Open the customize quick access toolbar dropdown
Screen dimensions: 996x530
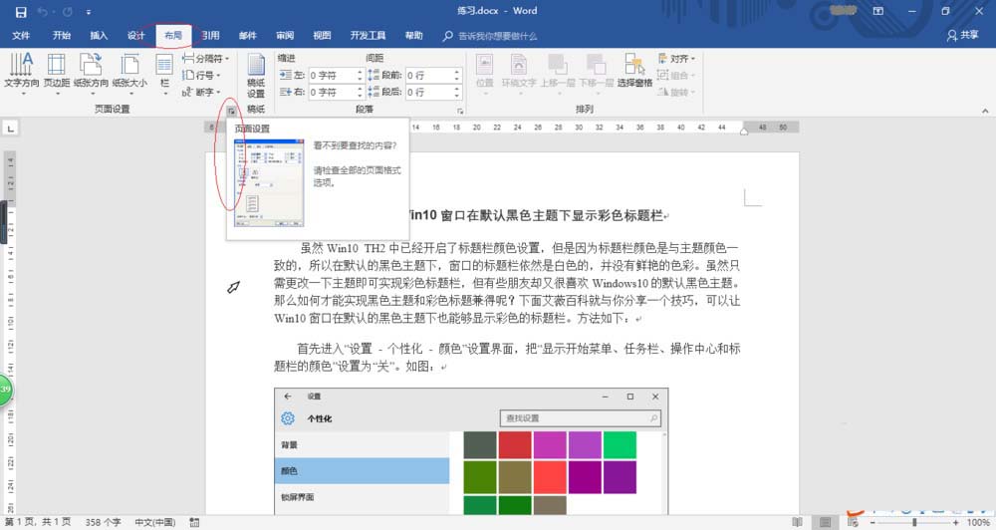[89, 12]
